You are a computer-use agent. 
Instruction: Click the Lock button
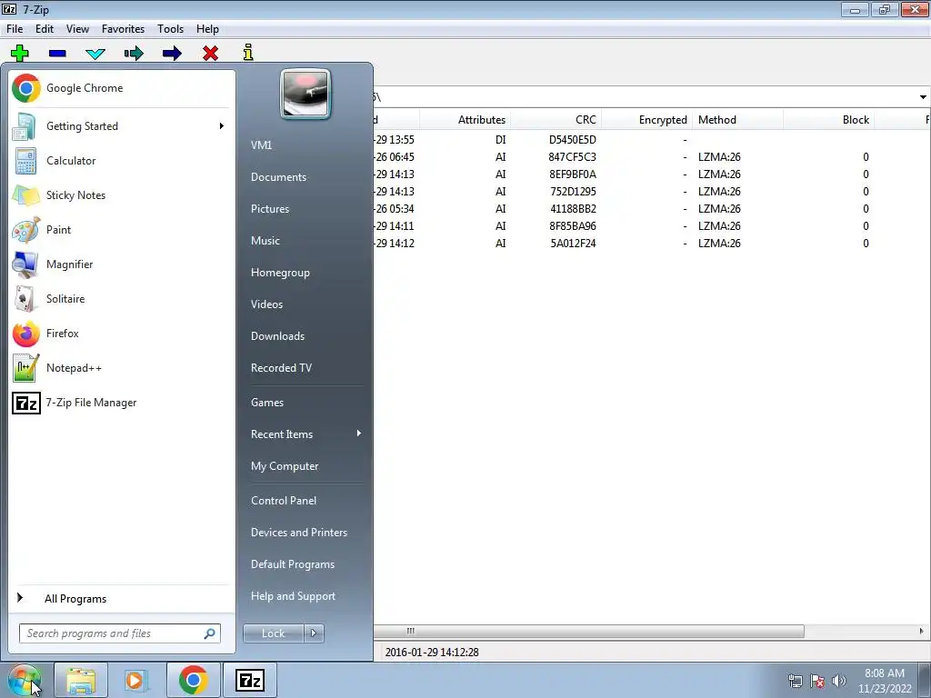[273, 633]
